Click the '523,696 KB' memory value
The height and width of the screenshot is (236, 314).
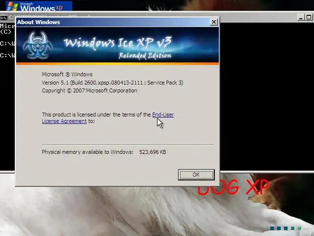click(153, 152)
